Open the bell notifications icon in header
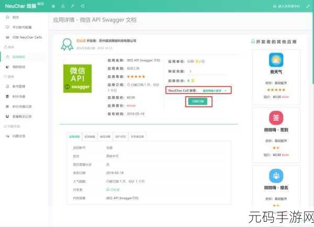Screen dimensions: 314x227 click(63, 6)
